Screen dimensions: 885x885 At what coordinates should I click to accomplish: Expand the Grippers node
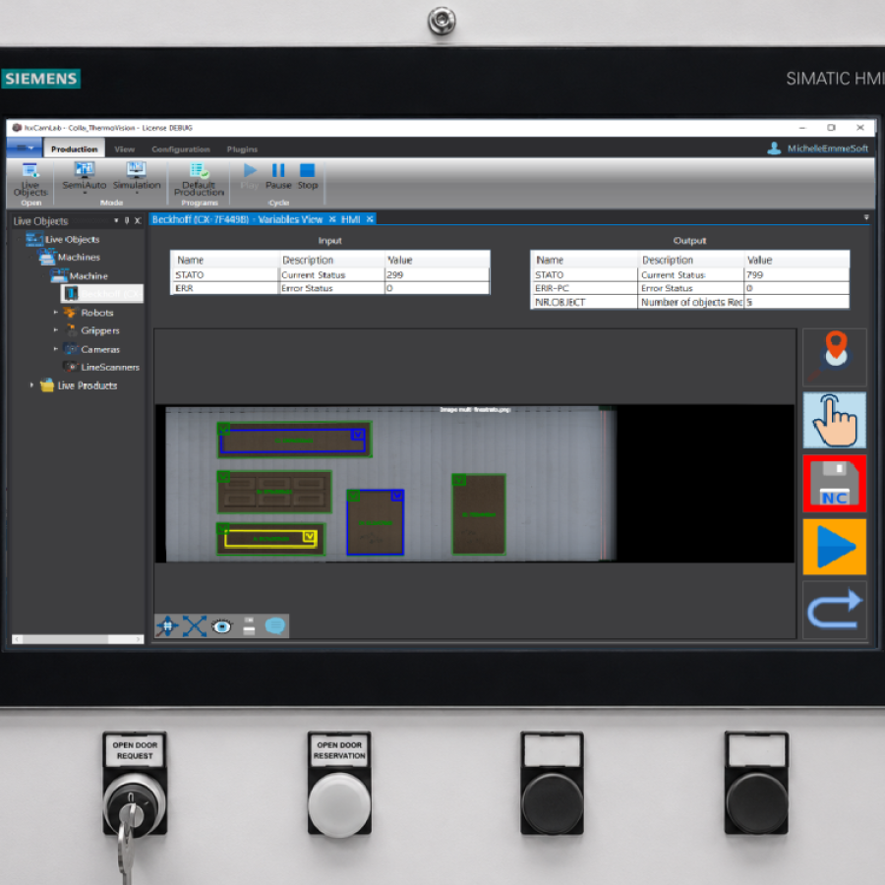coord(56,330)
